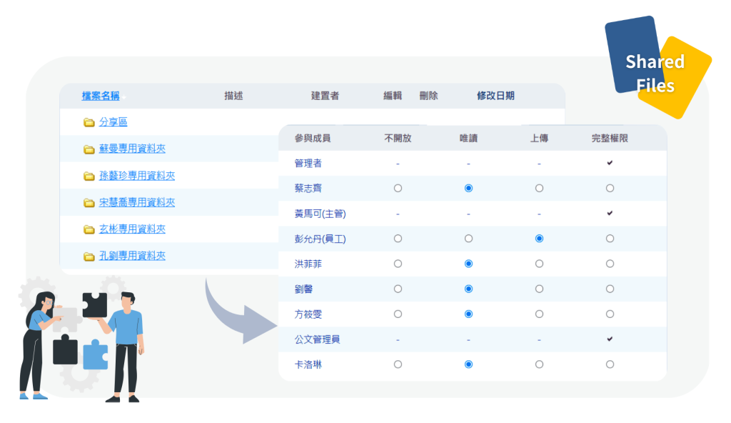The width and height of the screenshot is (731, 423).
Task: Select 上傳 radio for 卡洛琳
Action: (x=539, y=364)
